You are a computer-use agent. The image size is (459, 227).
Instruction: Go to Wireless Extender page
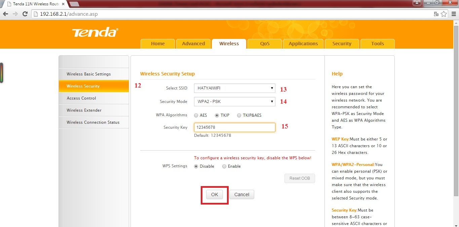pyautogui.click(x=94, y=110)
